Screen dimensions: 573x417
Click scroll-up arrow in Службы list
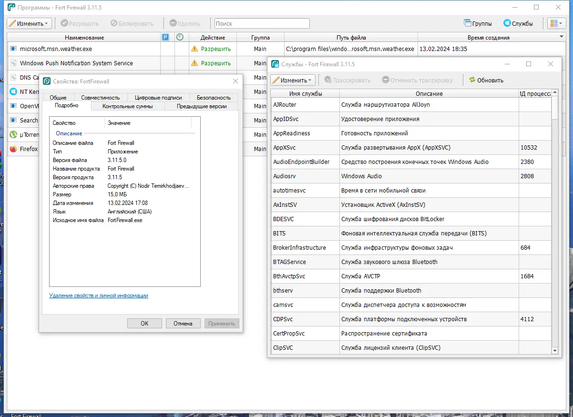click(x=554, y=93)
